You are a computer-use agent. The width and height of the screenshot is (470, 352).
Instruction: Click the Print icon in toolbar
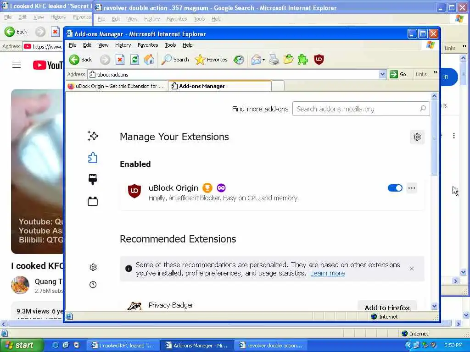(x=274, y=60)
